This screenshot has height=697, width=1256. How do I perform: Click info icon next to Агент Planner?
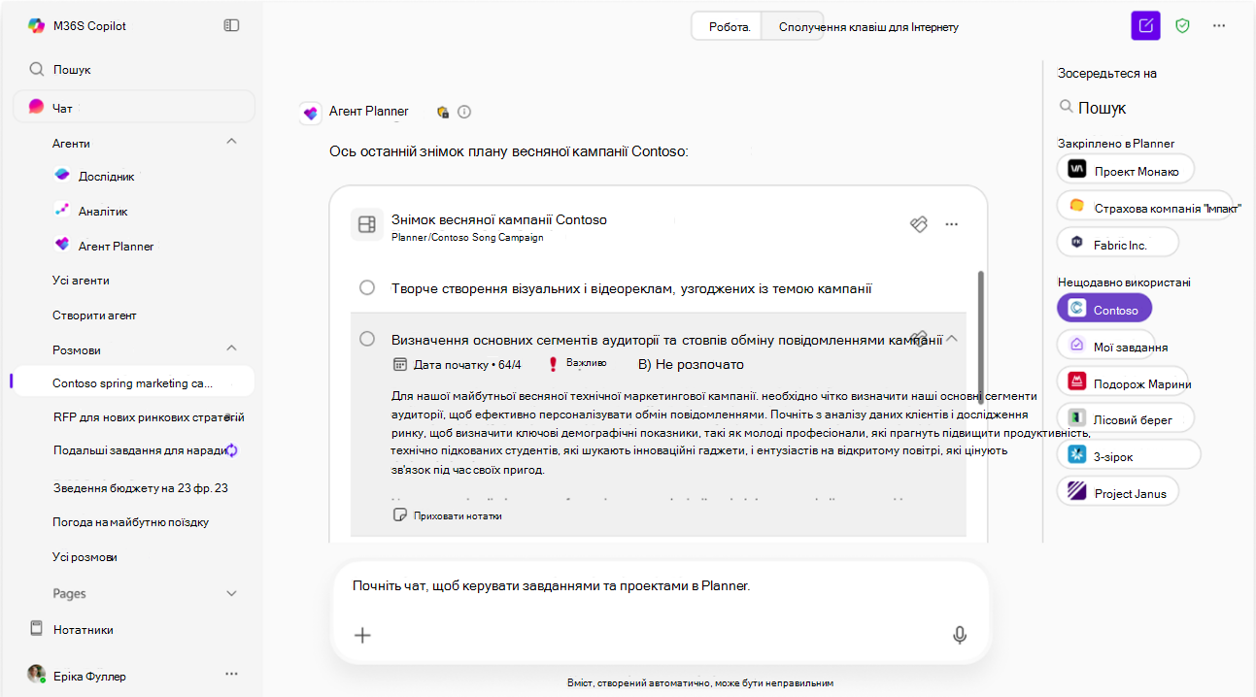click(464, 112)
